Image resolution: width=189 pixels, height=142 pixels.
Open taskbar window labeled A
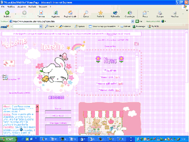pos(64,139)
